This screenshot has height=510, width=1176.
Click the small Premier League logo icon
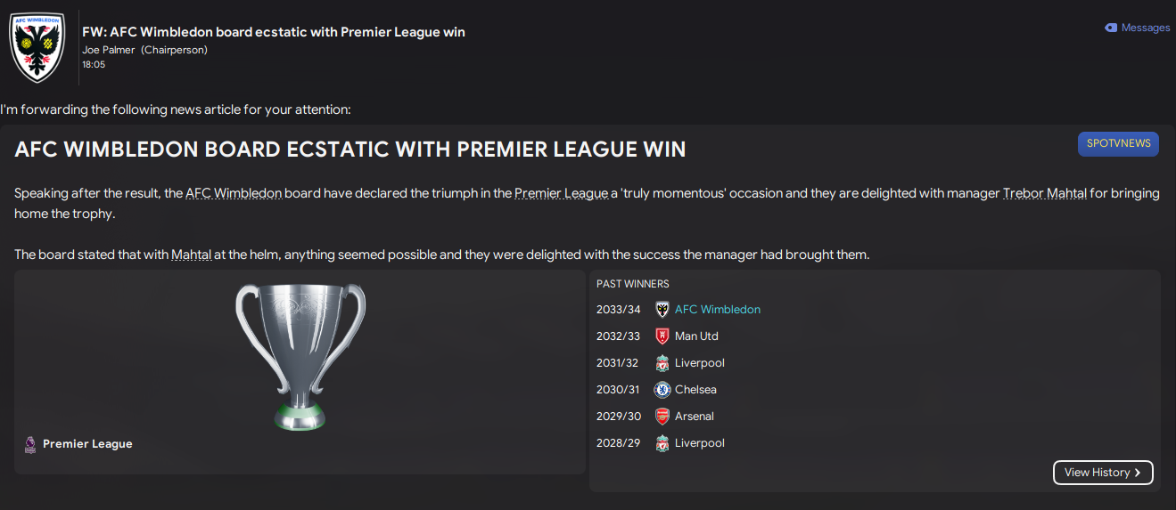click(30, 444)
